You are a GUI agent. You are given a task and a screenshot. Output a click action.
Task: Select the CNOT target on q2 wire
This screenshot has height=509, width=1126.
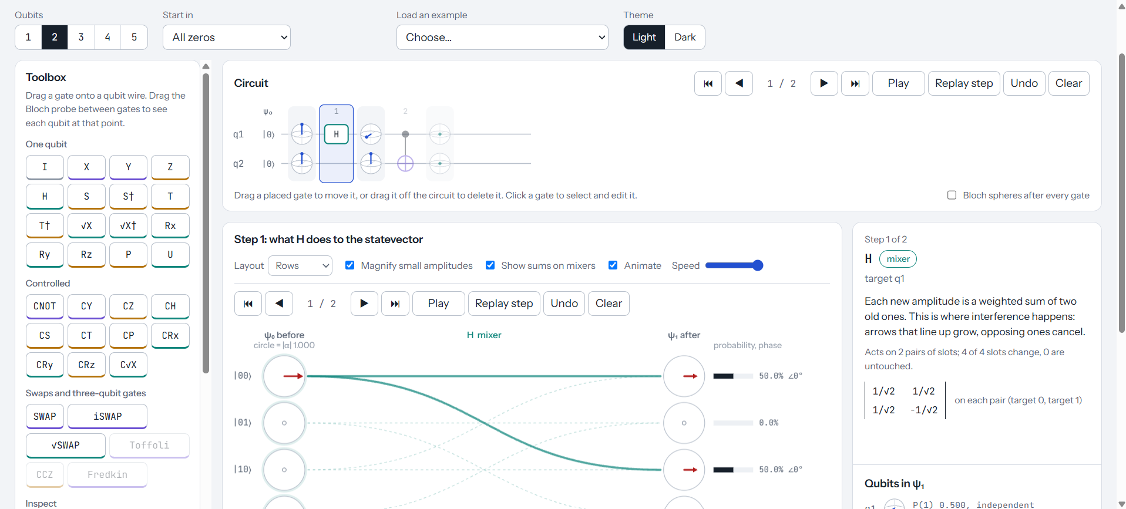click(405, 163)
